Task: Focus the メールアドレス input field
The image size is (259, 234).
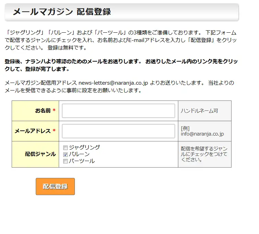Action: click(x=119, y=131)
